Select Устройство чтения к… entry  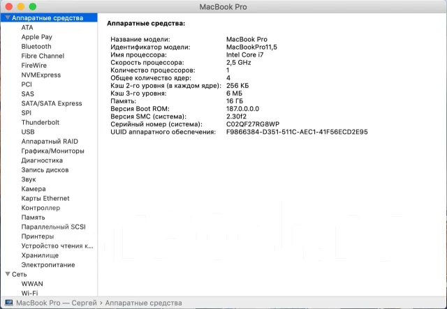[x=57, y=246]
